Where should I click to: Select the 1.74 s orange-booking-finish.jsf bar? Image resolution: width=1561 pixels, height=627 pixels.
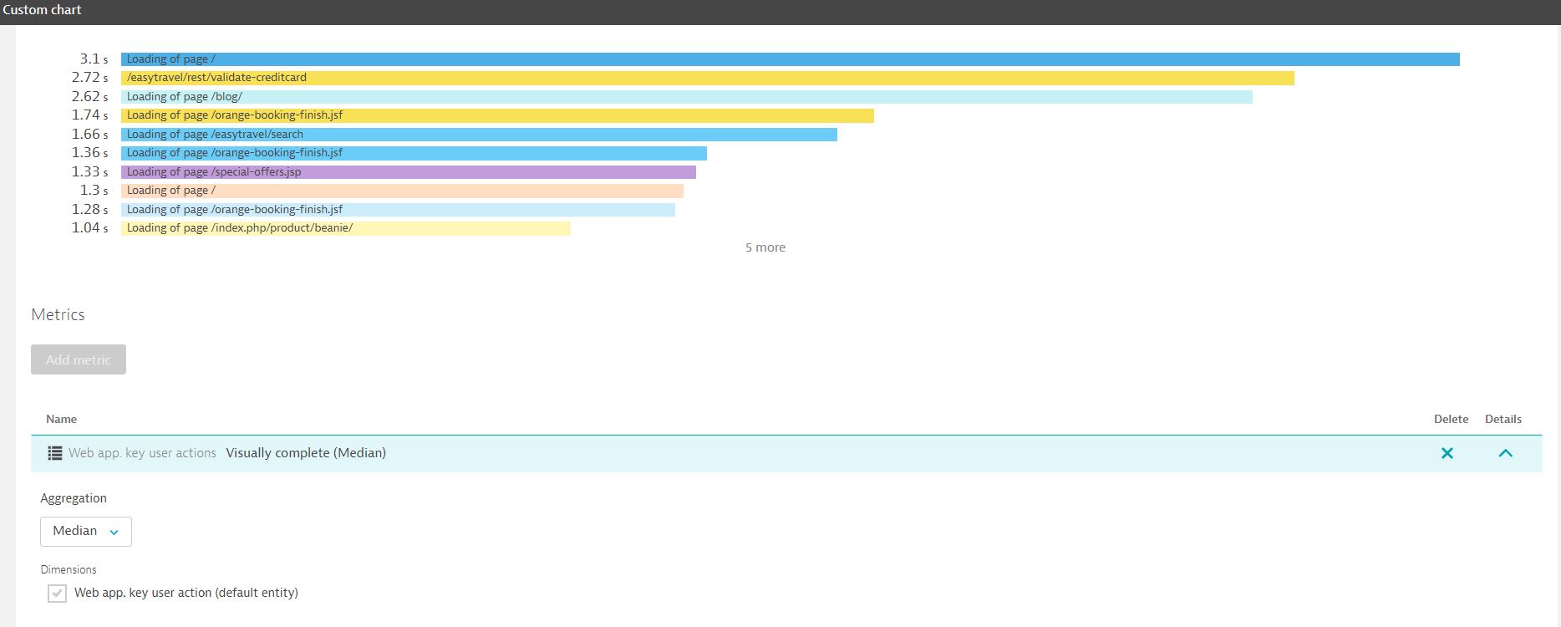[x=497, y=115]
